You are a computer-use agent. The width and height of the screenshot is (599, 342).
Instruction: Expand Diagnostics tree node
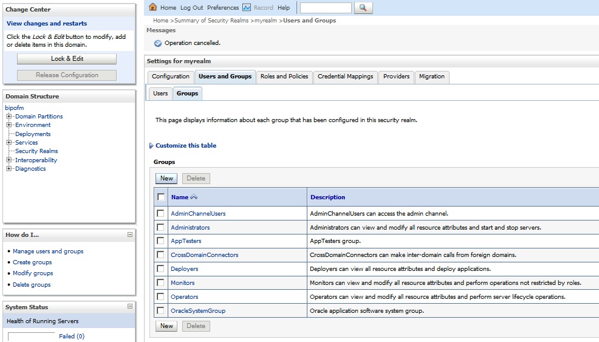[9, 168]
